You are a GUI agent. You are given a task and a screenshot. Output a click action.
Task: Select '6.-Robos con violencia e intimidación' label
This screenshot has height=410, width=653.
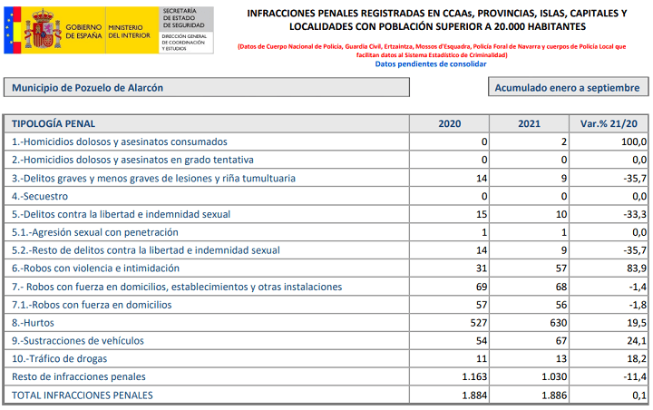click(x=95, y=268)
